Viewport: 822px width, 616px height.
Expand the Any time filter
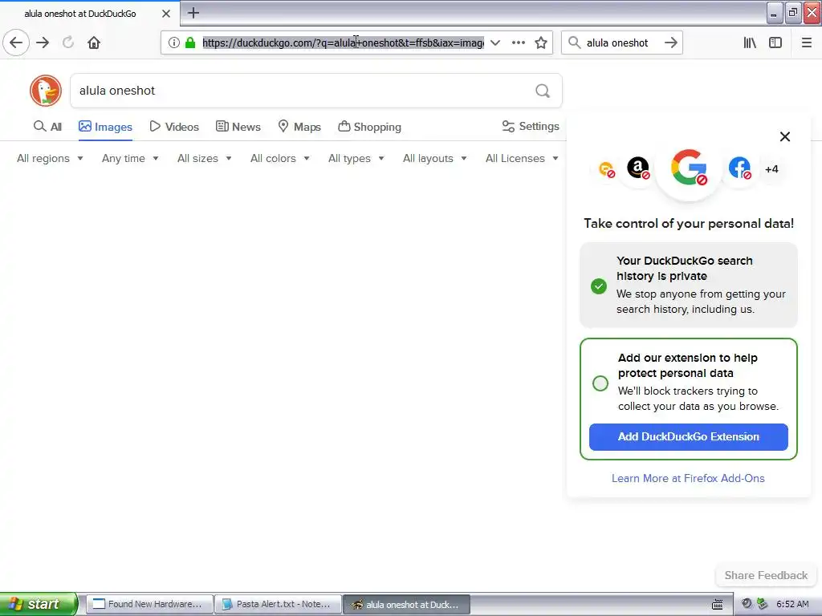click(x=130, y=158)
